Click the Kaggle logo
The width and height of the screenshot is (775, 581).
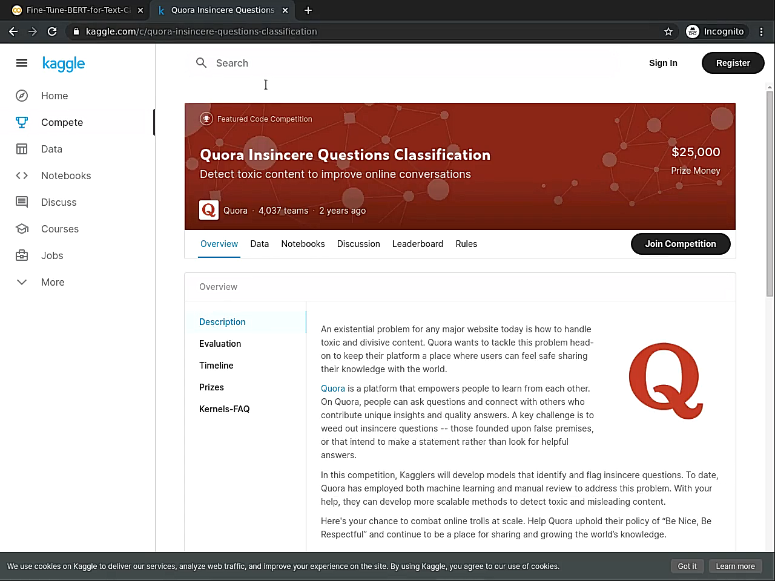64,64
